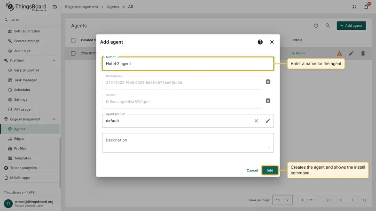
Task: Toggle the select-all header checkbox
Action: [73, 40]
